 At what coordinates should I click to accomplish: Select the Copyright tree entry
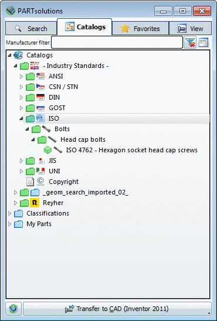click(x=63, y=182)
